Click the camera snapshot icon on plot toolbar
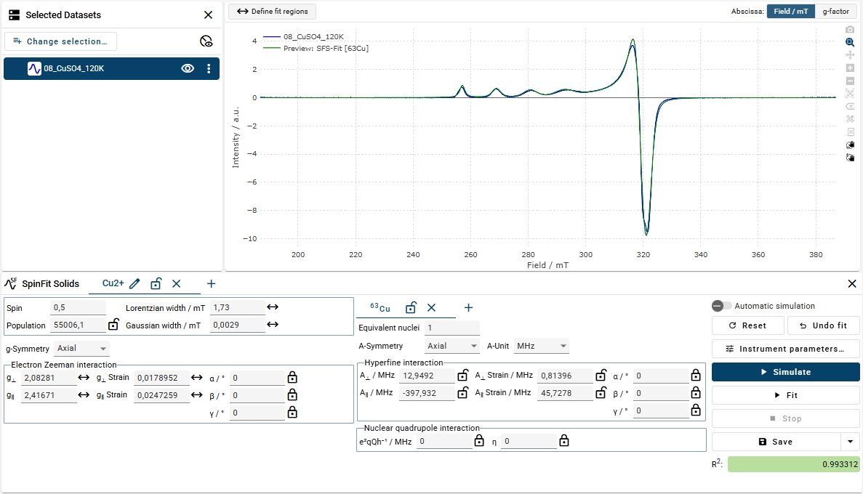 point(850,30)
